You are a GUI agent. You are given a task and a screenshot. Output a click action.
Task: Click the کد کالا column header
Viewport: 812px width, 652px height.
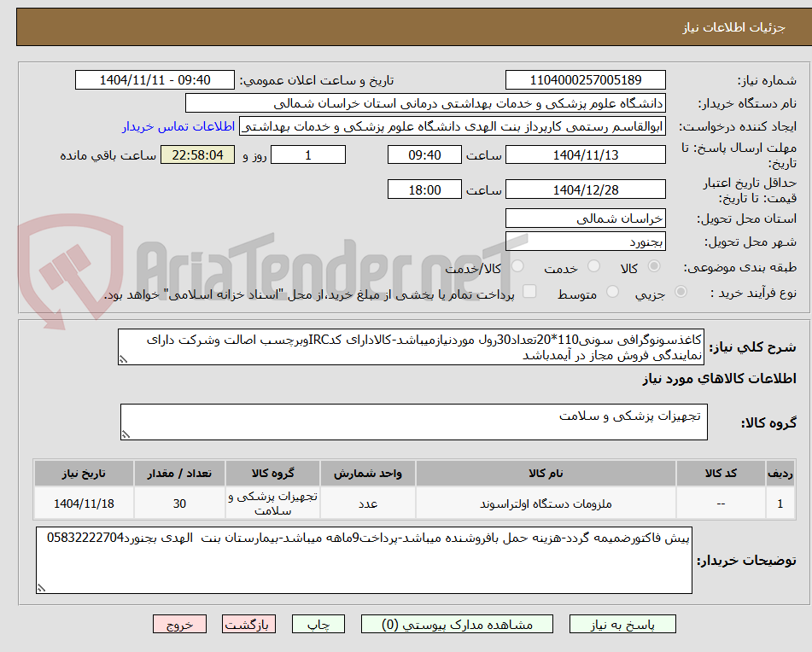tap(721, 474)
